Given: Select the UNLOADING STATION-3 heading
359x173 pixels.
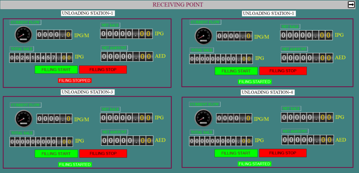Looking at the screenshot, I should (x=88, y=92).
